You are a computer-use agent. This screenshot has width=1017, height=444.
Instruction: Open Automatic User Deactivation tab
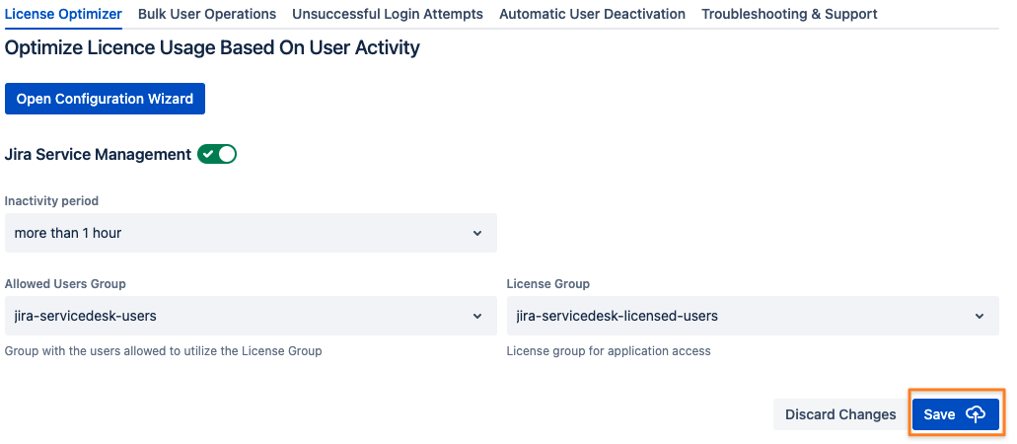(x=592, y=14)
